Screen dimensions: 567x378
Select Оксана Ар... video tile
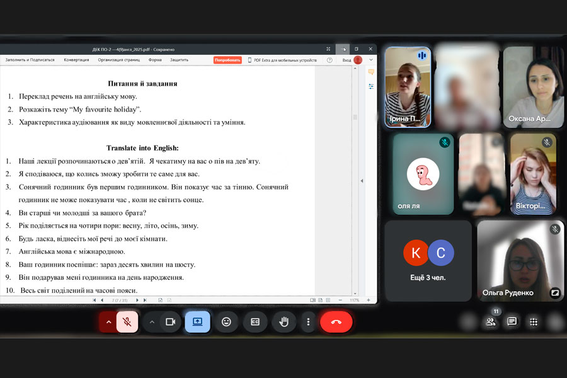click(x=534, y=87)
